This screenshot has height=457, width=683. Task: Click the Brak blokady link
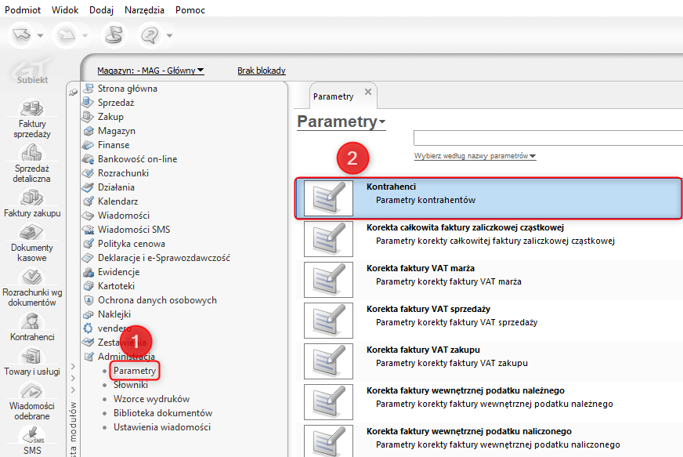262,71
